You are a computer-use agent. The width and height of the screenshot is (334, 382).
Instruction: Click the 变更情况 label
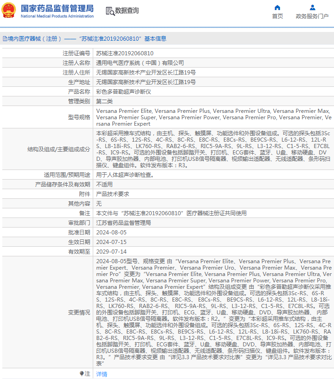[x=79, y=313]
